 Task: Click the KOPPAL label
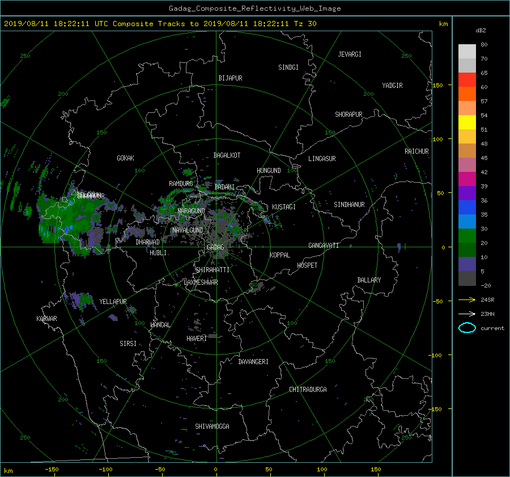tap(280, 255)
